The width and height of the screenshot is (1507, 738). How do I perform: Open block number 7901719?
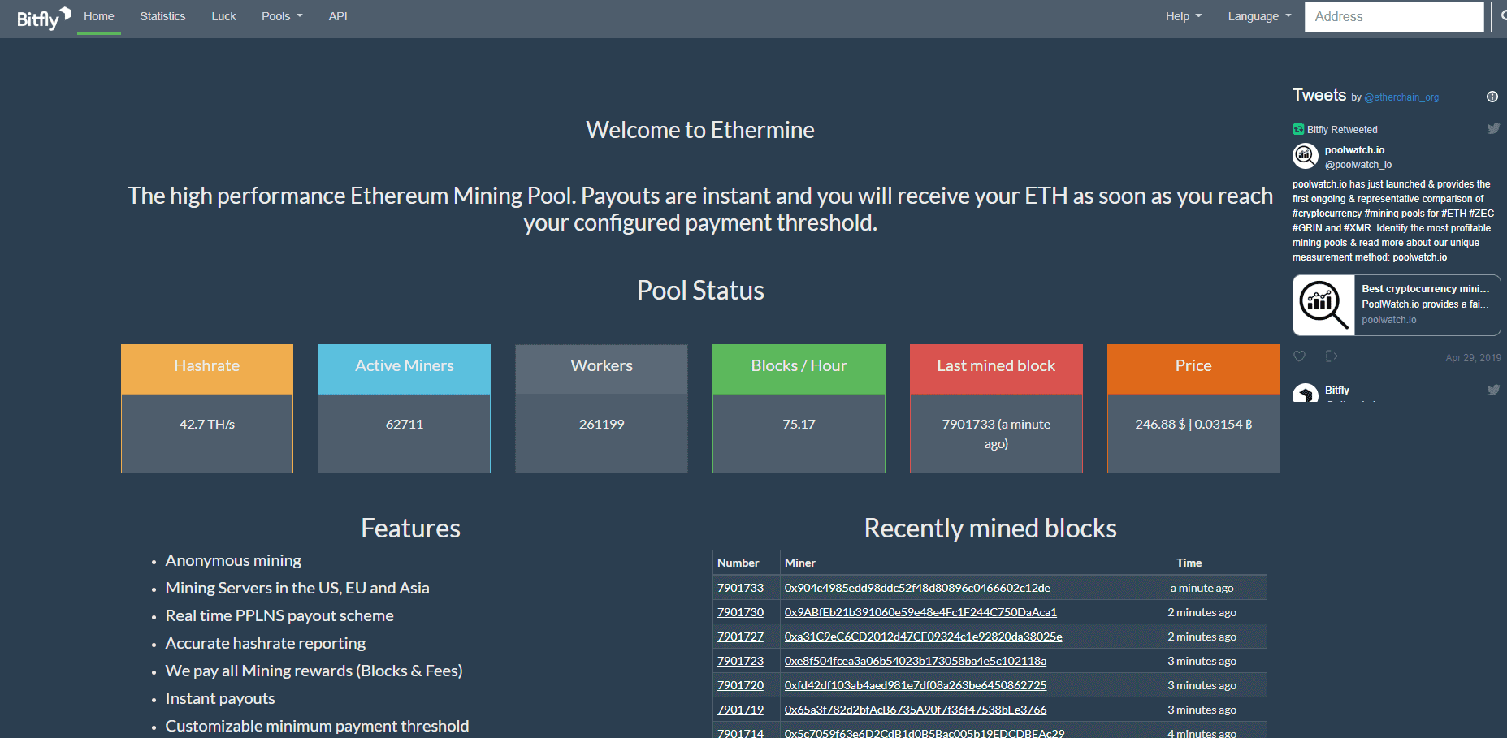[740, 710]
